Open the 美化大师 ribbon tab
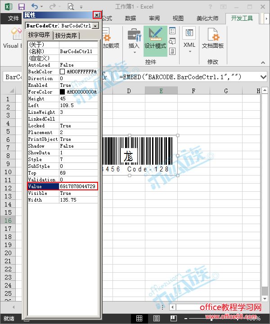 pos(207,18)
